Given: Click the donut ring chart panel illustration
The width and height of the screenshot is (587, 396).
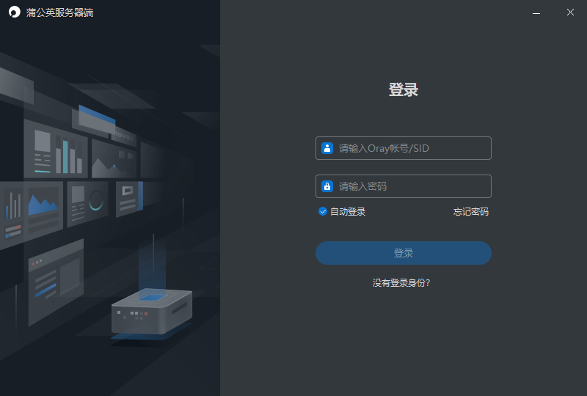Looking at the screenshot, I should coord(87,203).
